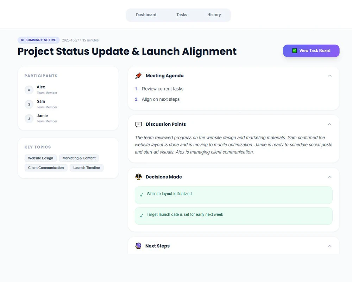Image resolution: width=352 pixels, height=282 pixels.
Task: Click the Next Steps crystal ball icon
Action: coord(138,246)
